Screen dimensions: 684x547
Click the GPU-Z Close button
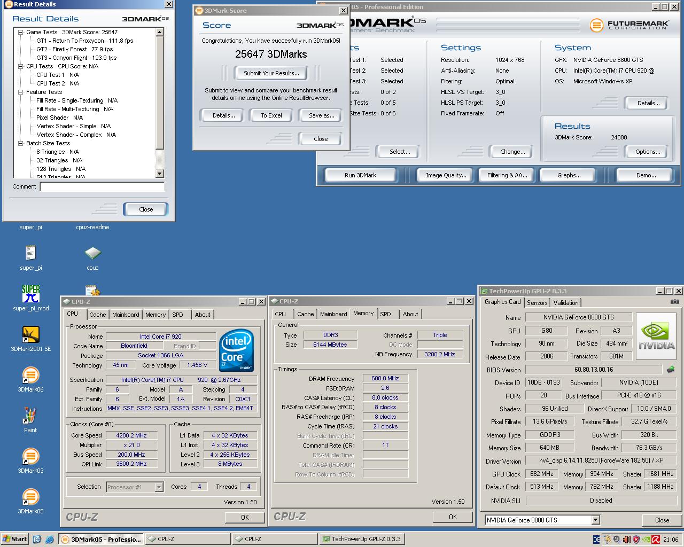[x=662, y=520]
